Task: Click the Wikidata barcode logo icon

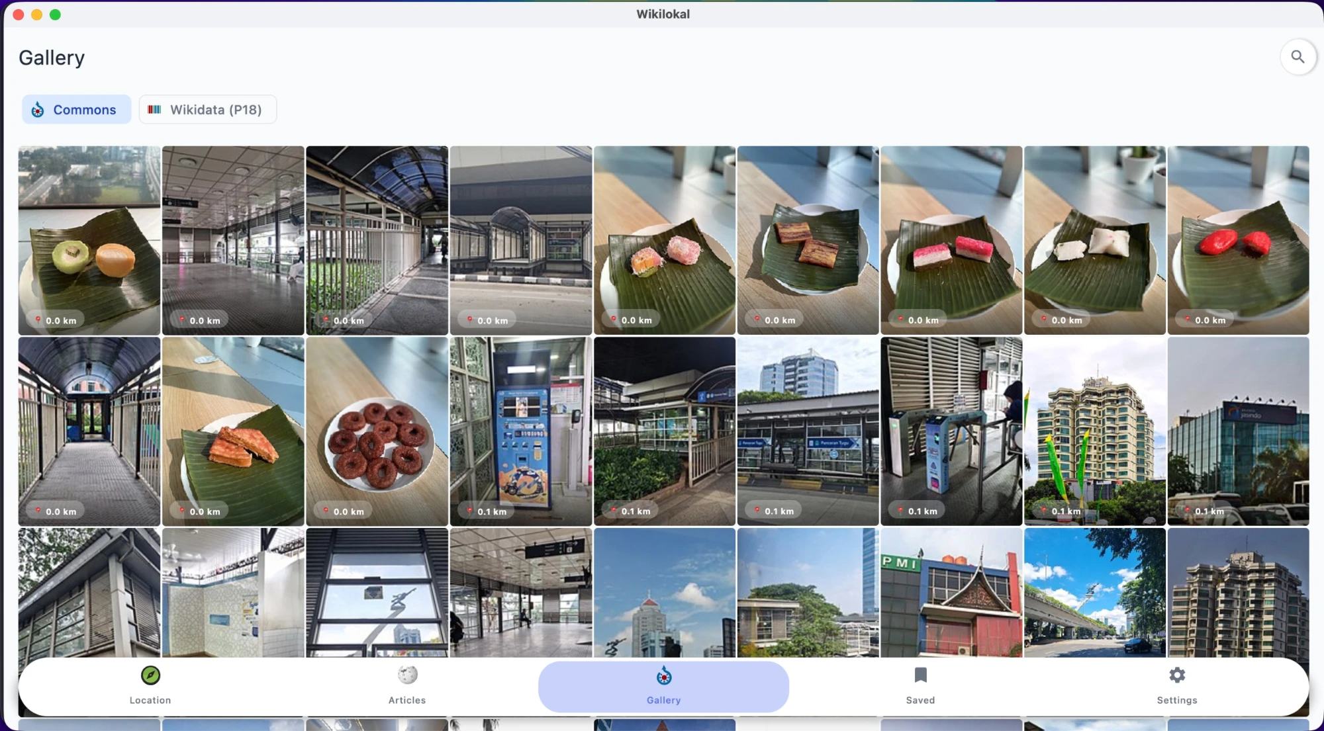Action: click(154, 110)
